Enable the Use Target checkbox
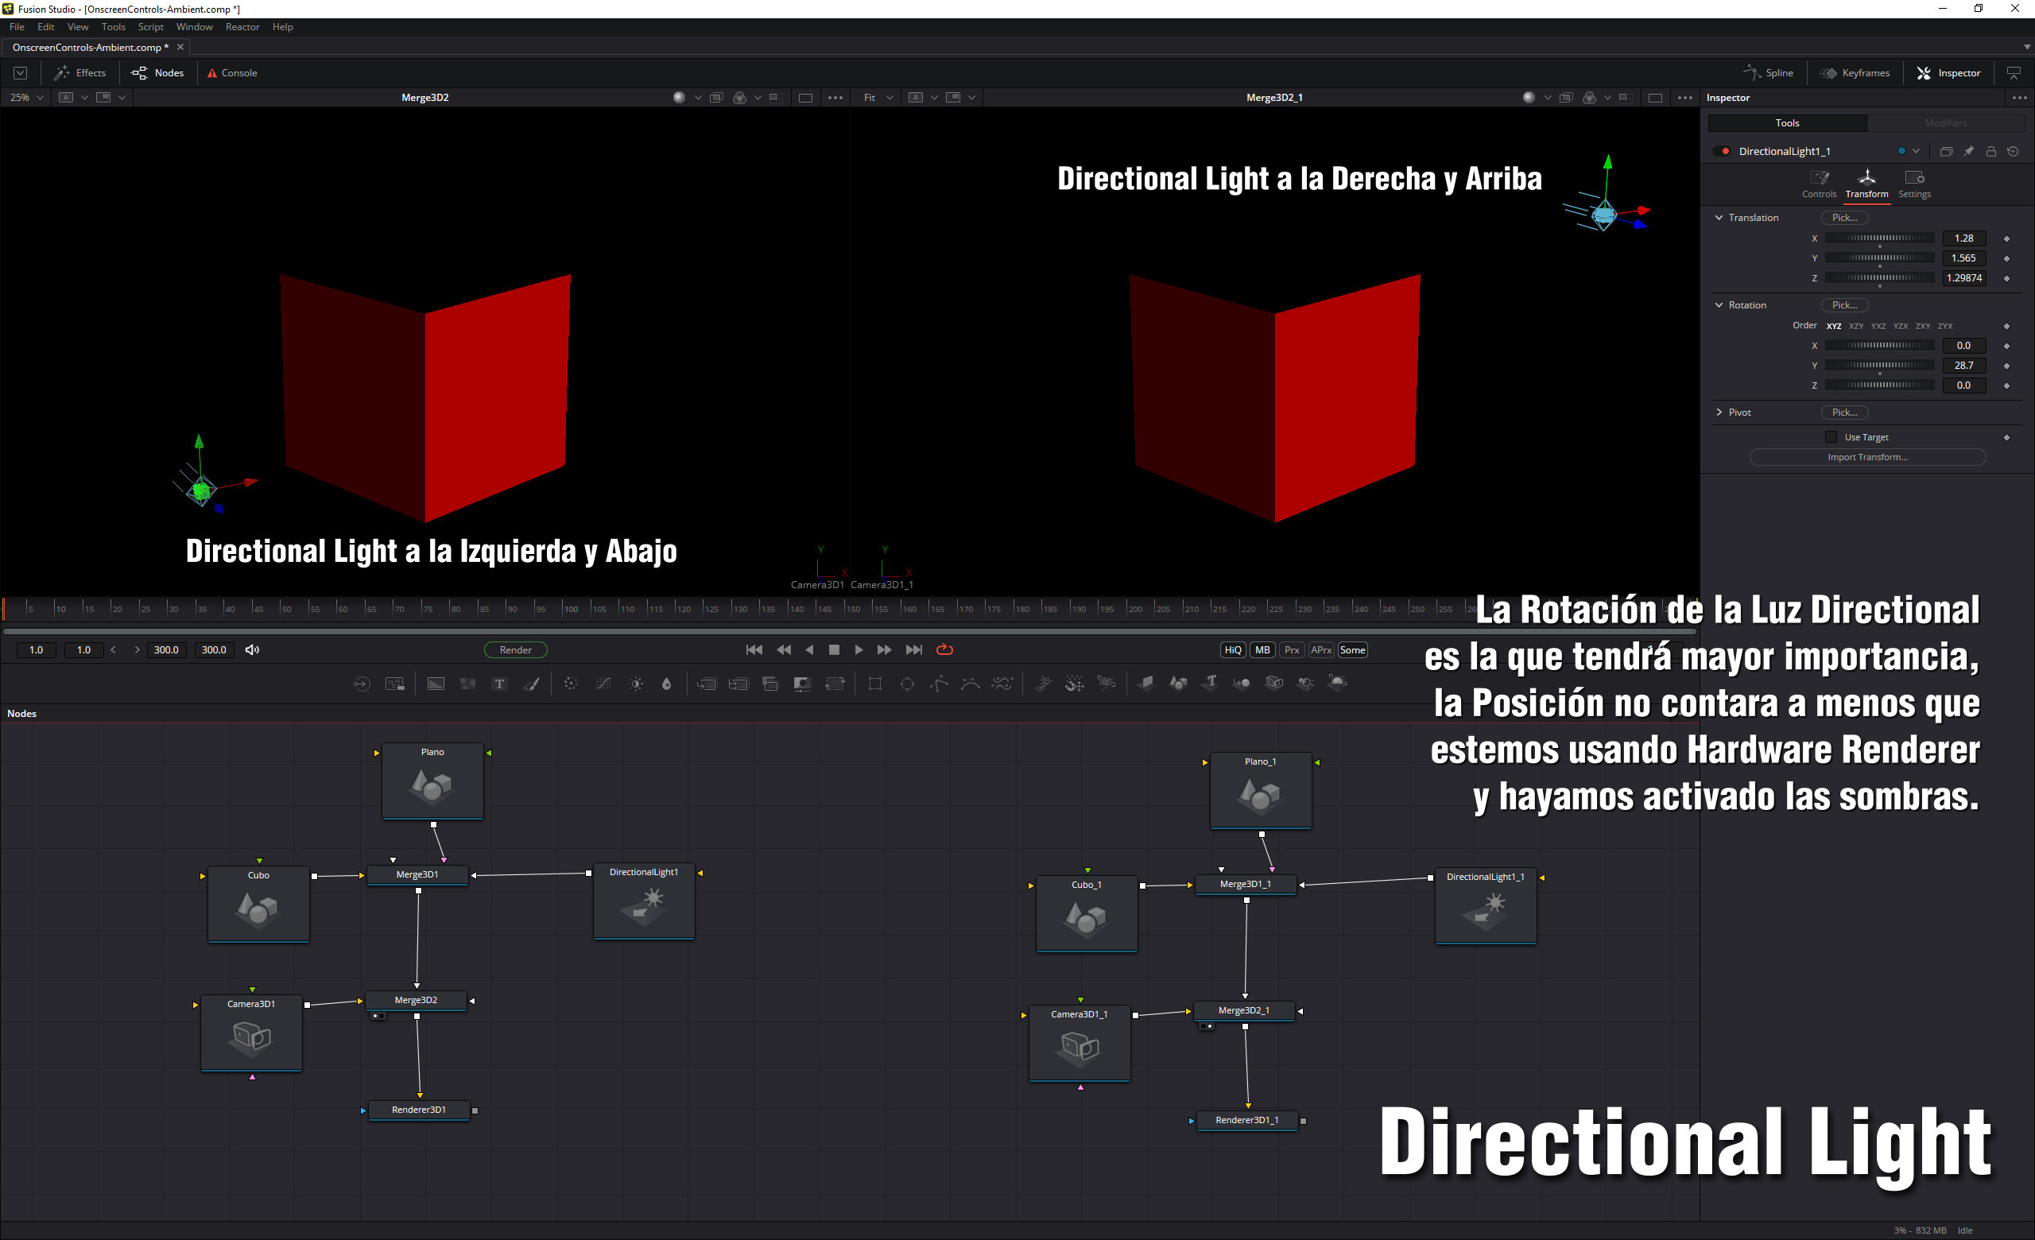2035x1240 pixels. tap(1831, 436)
